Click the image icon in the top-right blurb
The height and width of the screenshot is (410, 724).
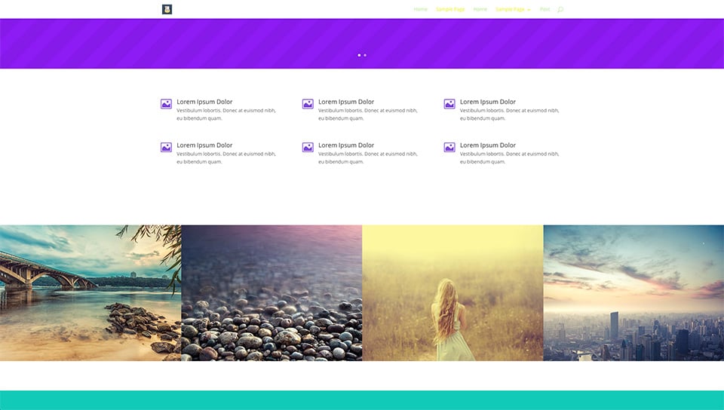449,104
